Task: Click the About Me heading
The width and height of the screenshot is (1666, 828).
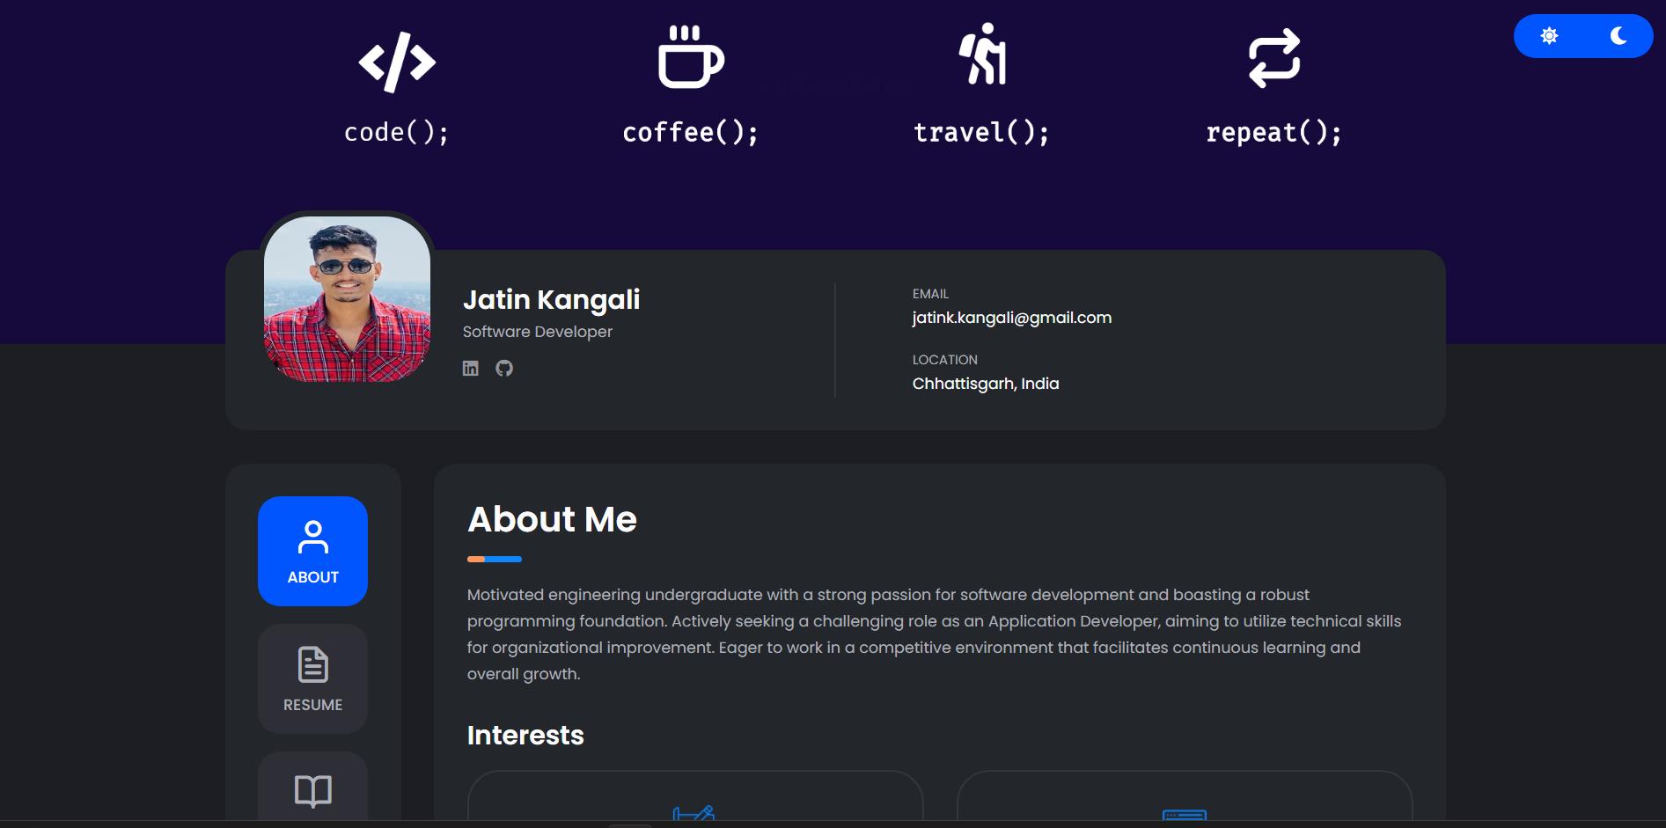Action: click(x=552, y=520)
